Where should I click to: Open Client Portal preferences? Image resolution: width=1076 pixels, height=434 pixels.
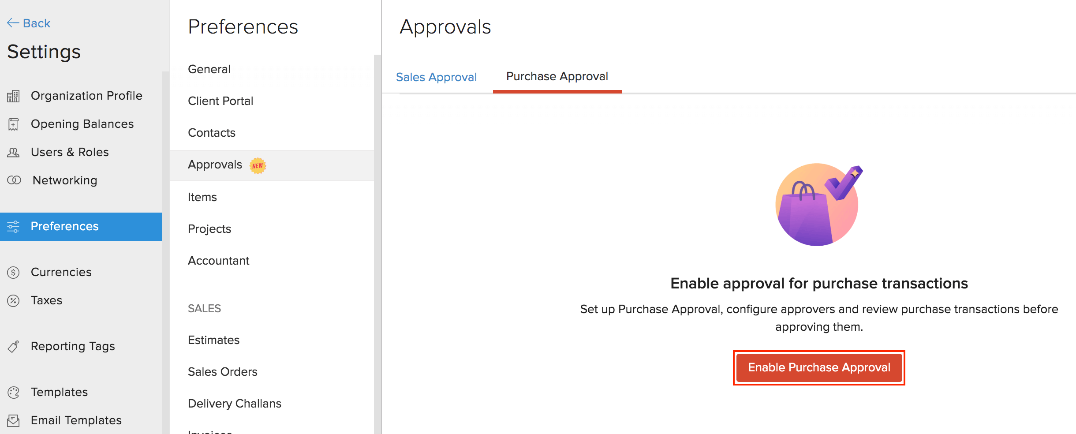[220, 101]
